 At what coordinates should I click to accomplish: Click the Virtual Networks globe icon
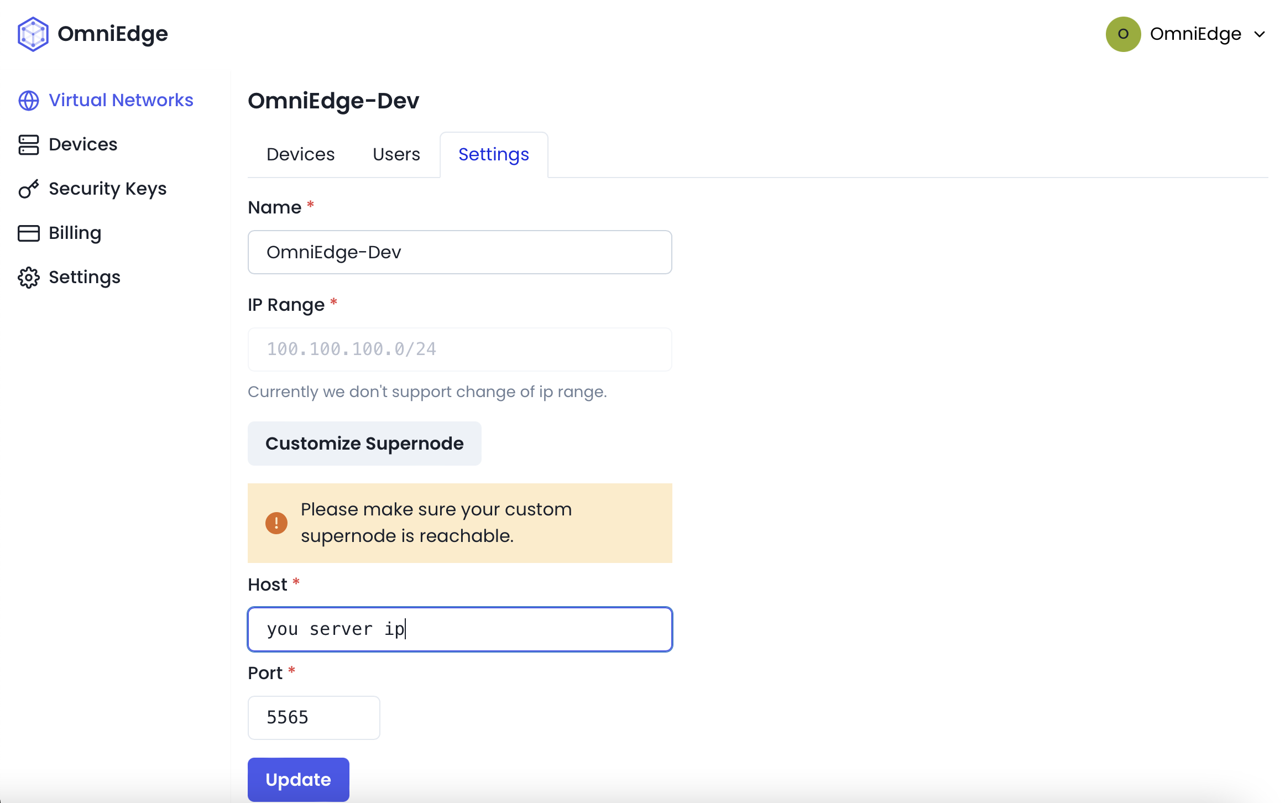click(x=29, y=101)
